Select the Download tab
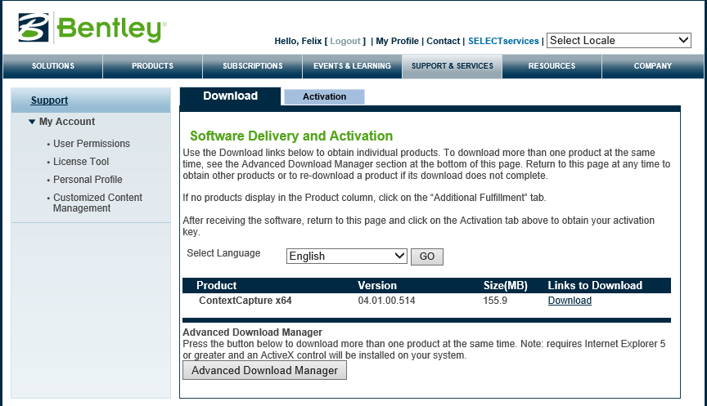This screenshot has height=406, width=707. (x=230, y=96)
